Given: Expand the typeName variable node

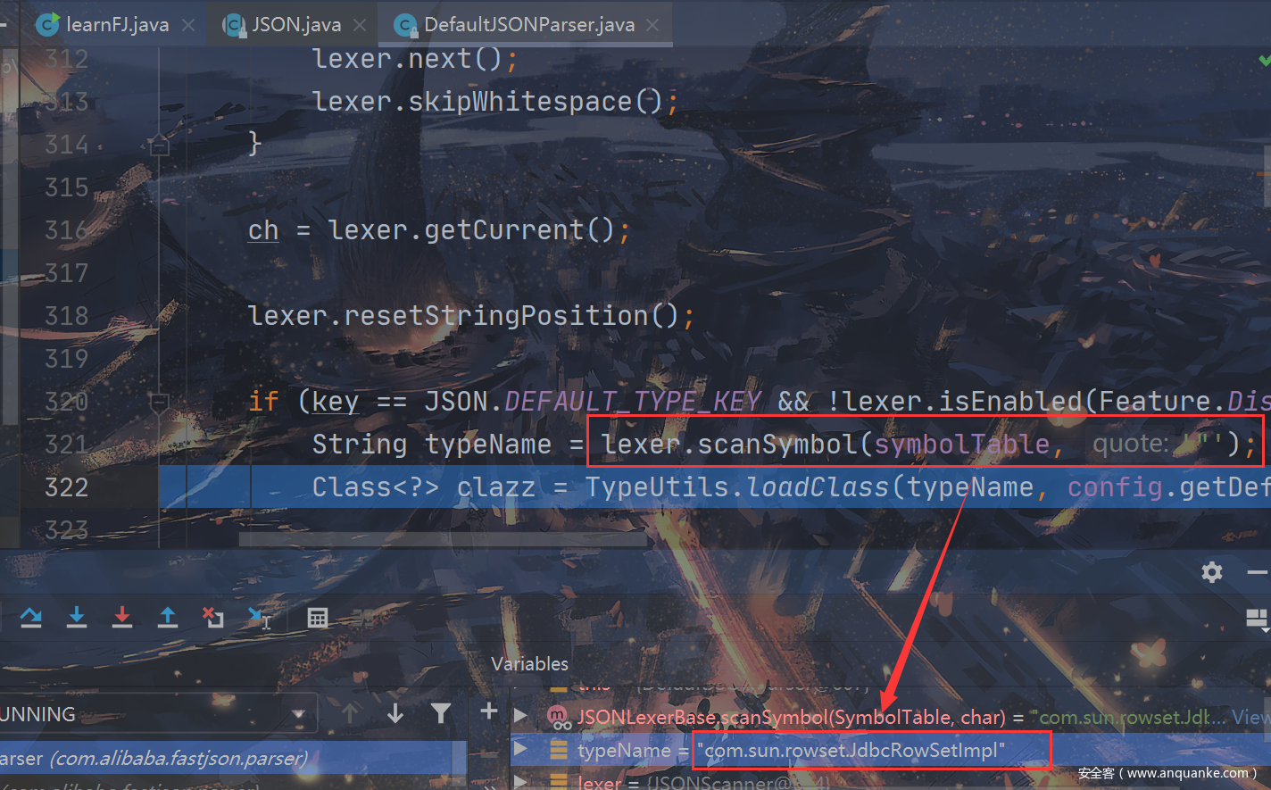Looking at the screenshot, I should coord(521,750).
